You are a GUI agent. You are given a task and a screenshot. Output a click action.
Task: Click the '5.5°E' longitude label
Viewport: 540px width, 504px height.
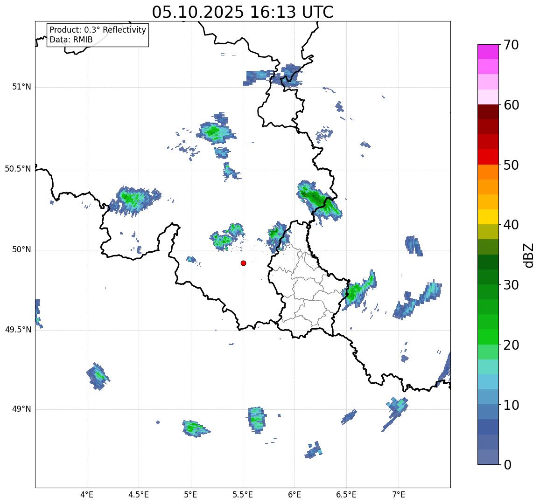click(x=243, y=495)
